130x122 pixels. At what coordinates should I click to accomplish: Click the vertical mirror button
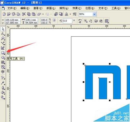(x=80, y=22)
